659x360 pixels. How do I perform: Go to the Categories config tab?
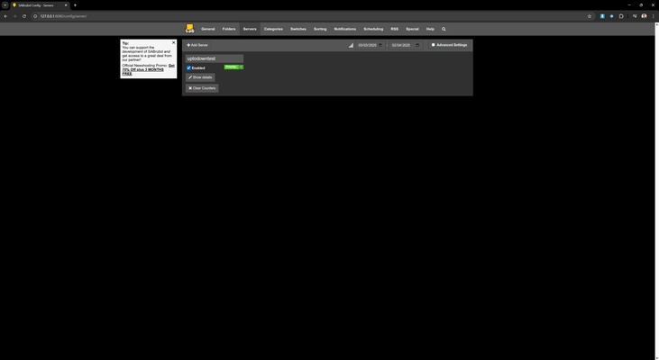click(273, 29)
